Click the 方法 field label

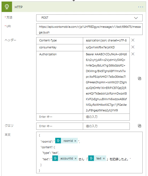click(9, 17)
